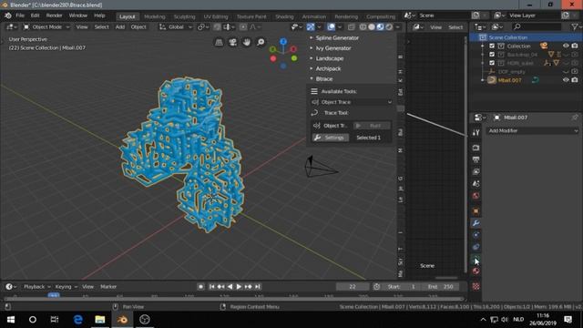Viewport: 583px width, 328px height.
Task: Uncheck the Collection checkbox in outliner
Action: pyautogui.click(x=492, y=46)
